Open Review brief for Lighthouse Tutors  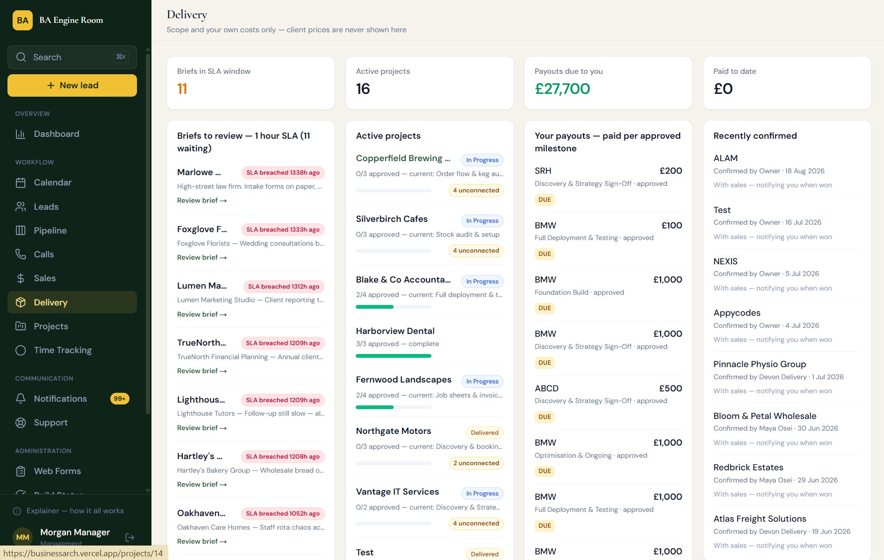(x=202, y=428)
